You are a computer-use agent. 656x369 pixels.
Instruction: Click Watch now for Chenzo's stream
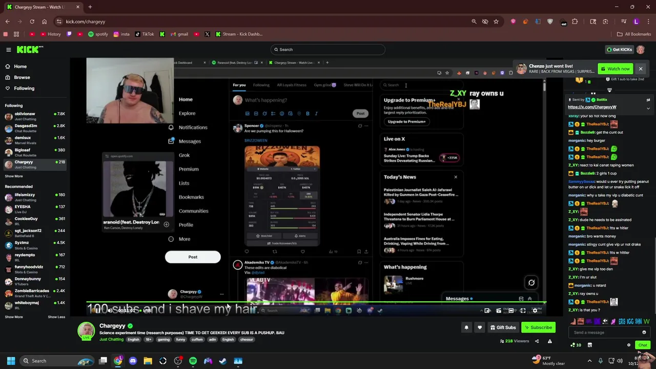616,69
